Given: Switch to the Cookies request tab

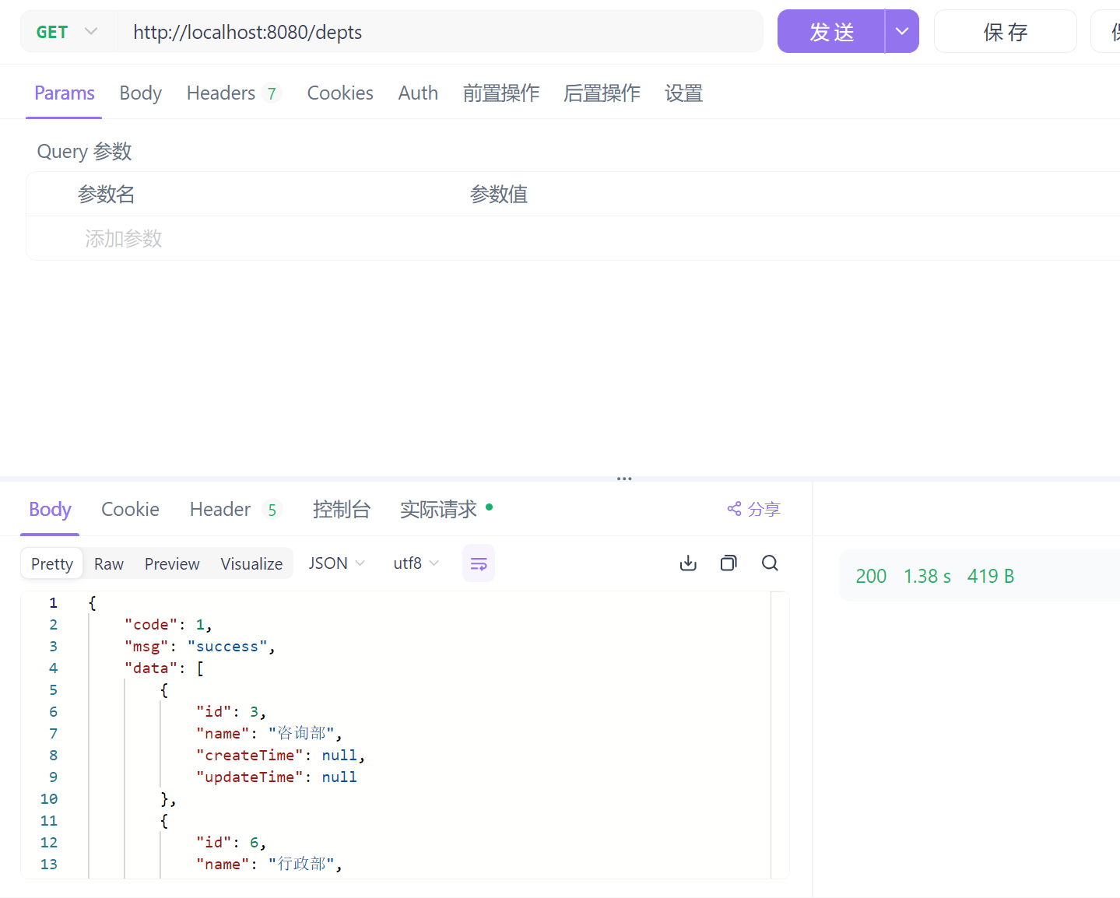Looking at the screenshot, I should [x=340, y=93].
